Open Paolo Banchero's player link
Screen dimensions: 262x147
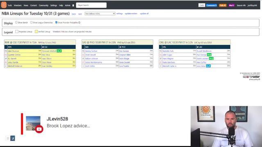pyautogui.click(x=169, y=62)
